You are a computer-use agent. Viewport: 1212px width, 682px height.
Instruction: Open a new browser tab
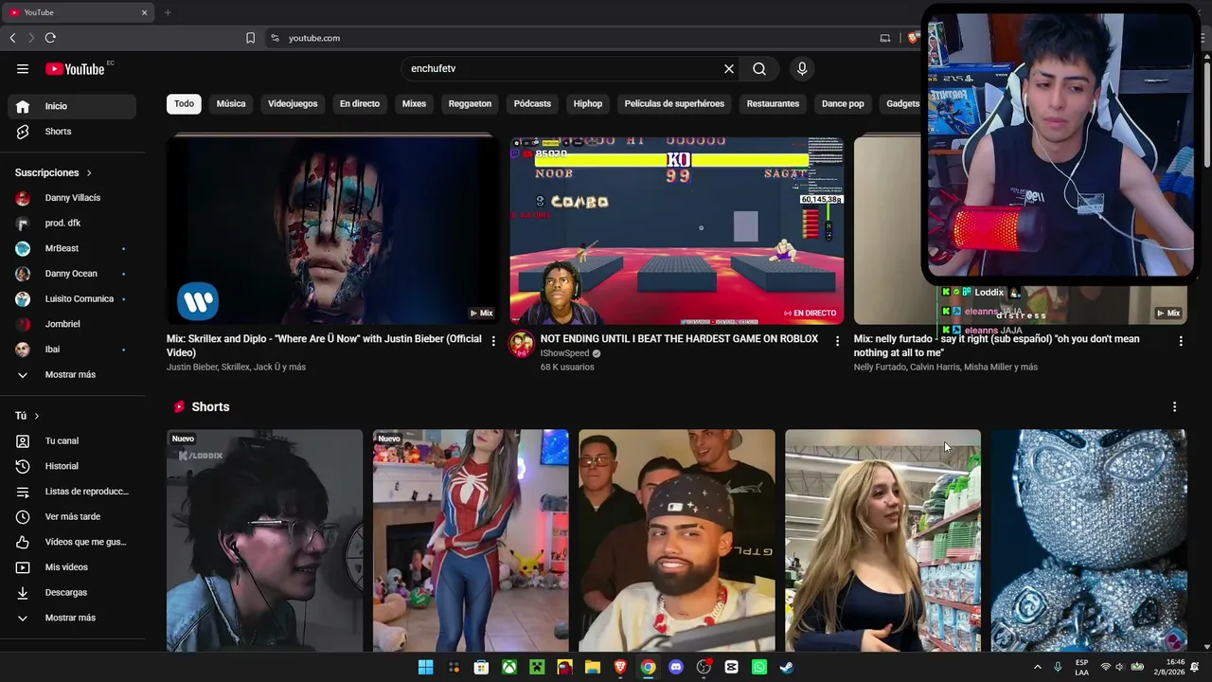[168, 12]
